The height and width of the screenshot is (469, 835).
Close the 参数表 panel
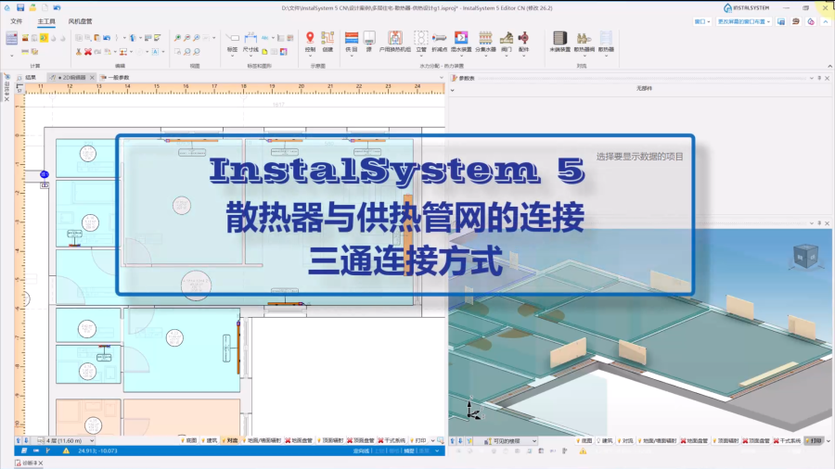tap(827, 78)
